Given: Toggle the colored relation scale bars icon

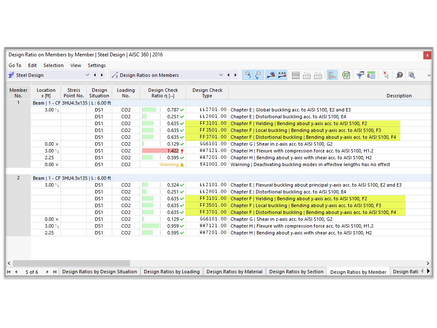Looking at the screenshot, I should tap(332, 75).
